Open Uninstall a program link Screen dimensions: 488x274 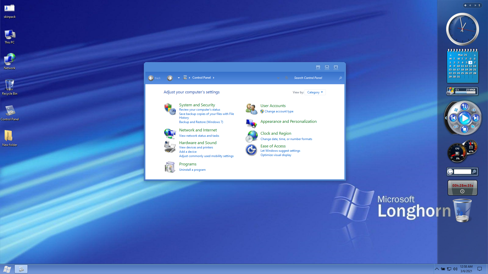click(x=192, y=170)
